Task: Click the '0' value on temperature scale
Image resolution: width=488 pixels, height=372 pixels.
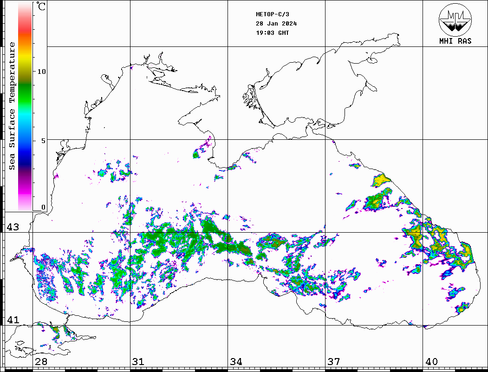Action: [43, 207]
